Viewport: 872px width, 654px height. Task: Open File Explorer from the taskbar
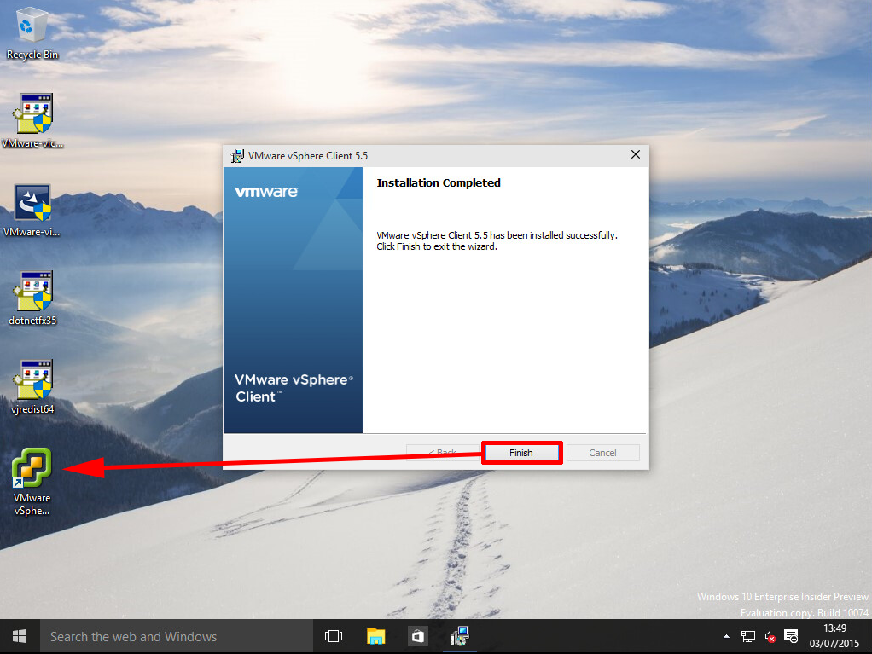click(376, 637)
